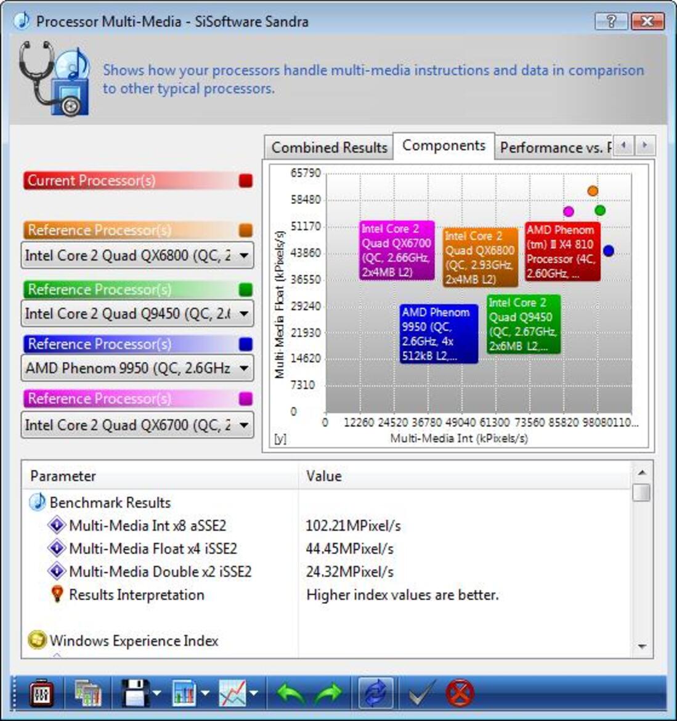This screenshot has height=721, width=677.
Task: Toggle the magenta Reference Processor swatch
Action: [246, 399]
